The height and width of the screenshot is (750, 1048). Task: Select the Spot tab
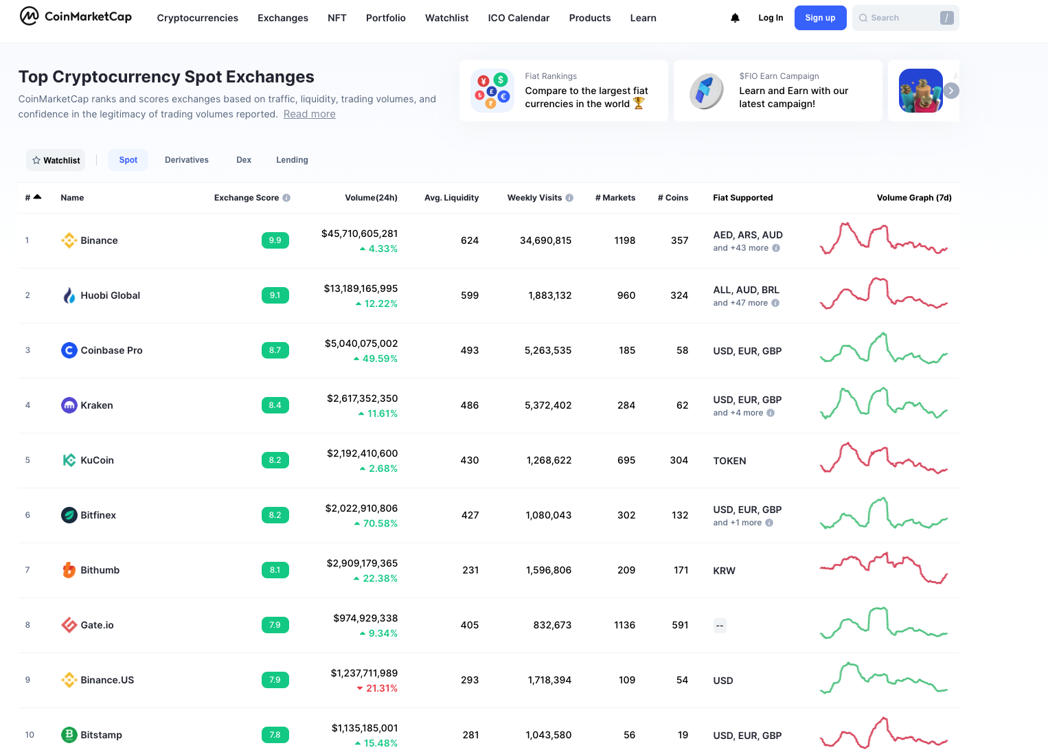click(128, 160)
